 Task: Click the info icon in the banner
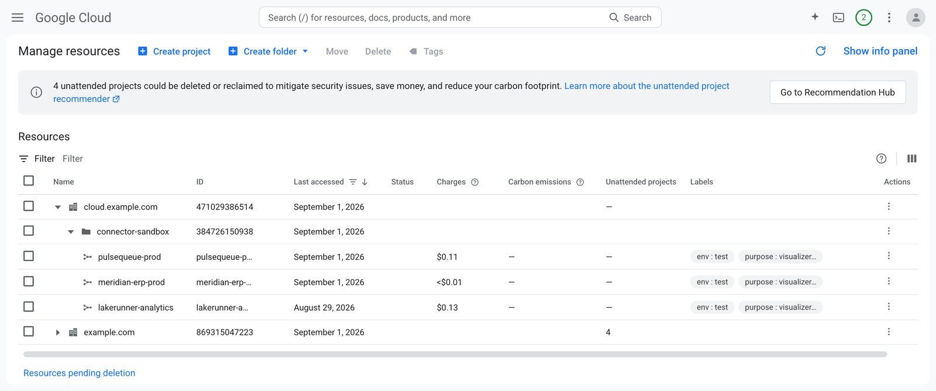[36, 92]
